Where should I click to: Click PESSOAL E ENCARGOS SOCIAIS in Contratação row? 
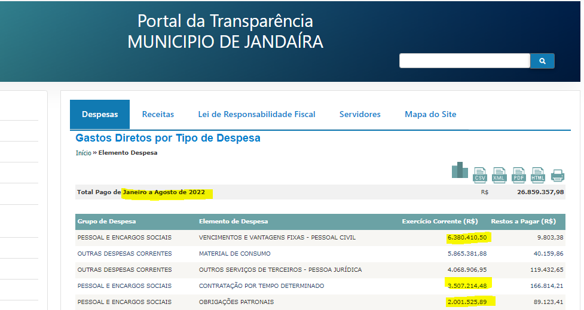(124, 286)
